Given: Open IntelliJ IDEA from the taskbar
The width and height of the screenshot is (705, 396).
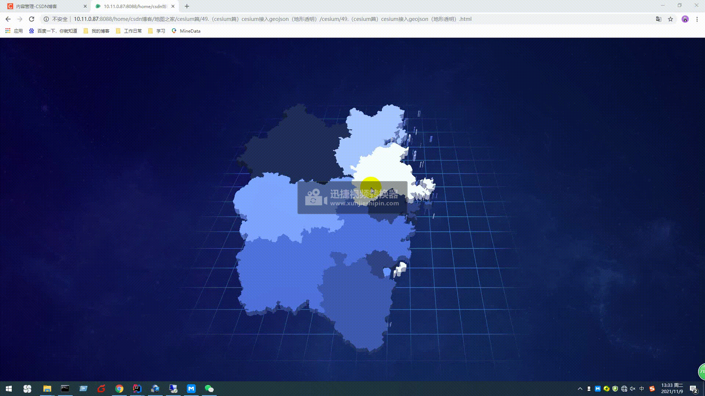Looking at the screenshot, I should [x=137, y=389].
